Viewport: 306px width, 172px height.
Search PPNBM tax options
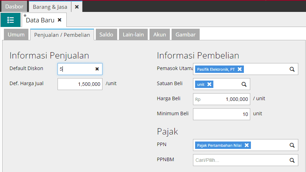pos(292,160)
